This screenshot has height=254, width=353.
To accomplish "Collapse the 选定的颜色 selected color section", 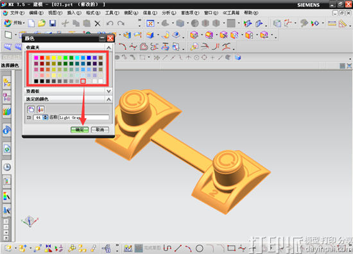I will (x=108, y=99).
